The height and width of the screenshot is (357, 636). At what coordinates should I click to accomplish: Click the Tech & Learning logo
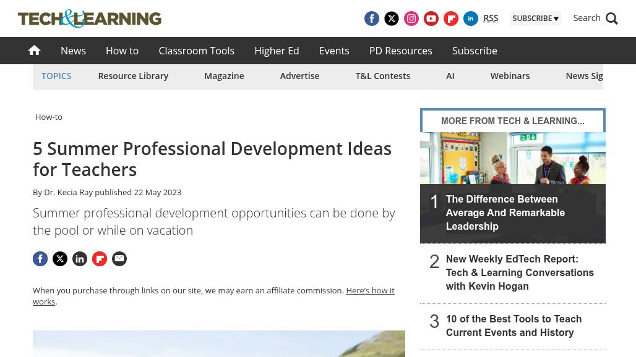point(90,19)
